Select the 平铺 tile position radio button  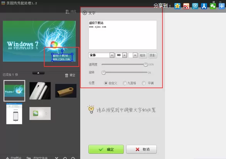(144, 83)
